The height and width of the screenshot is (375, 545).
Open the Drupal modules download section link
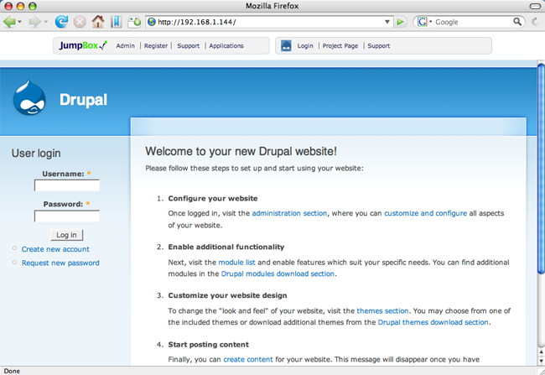(x=278, y=273)
